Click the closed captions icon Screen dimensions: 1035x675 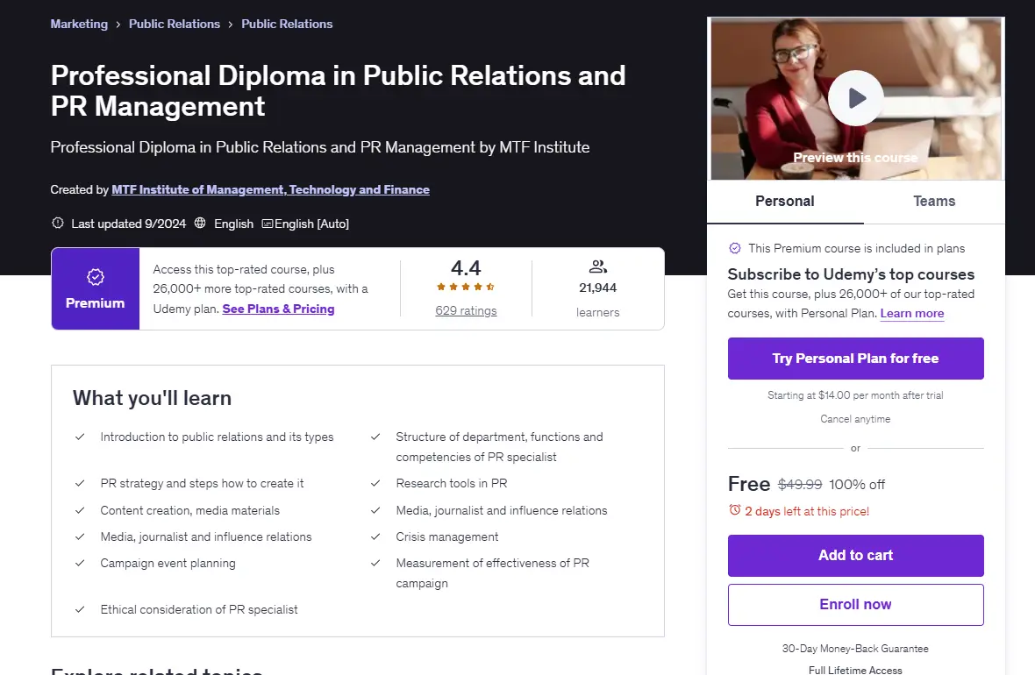(267, 224)
